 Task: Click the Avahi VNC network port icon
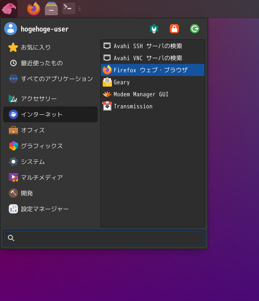pyautogui.click(x=107, y=57)
